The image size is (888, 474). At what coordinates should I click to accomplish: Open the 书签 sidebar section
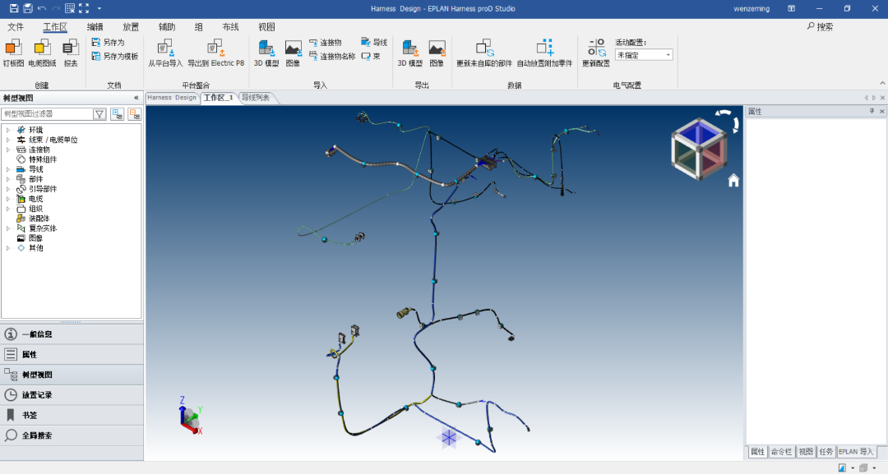point(72,415)
